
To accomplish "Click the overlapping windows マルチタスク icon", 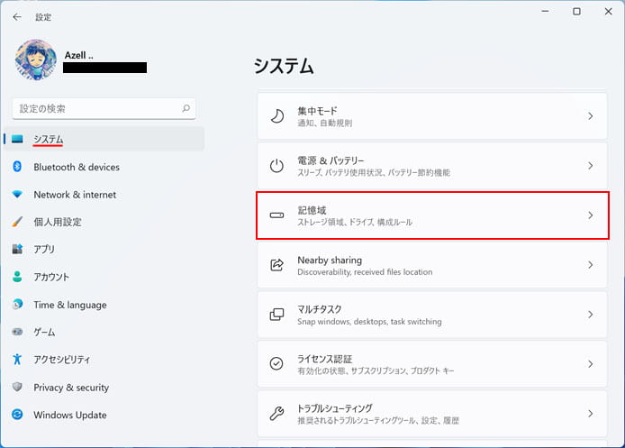I will [276, 315].
